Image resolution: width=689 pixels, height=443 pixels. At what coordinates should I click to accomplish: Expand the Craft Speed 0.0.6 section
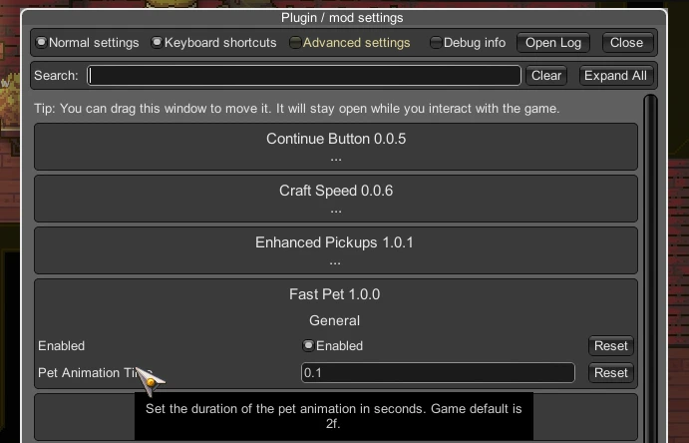336,199
